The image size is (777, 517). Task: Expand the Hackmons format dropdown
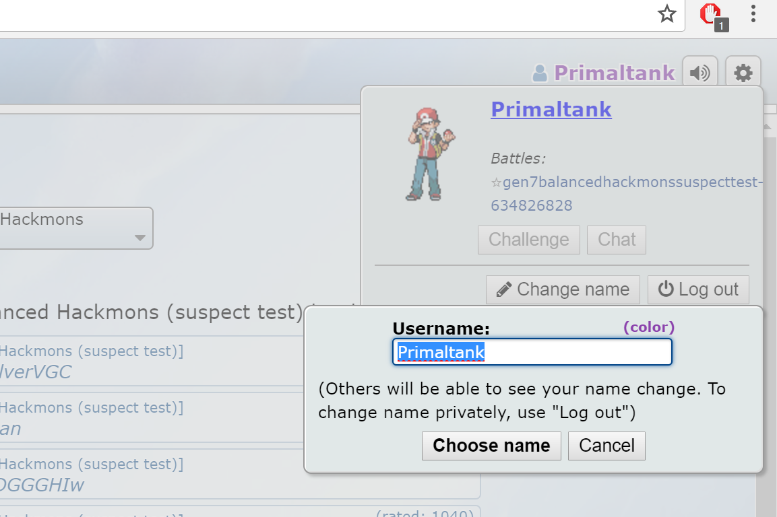[x=75, y=228]
